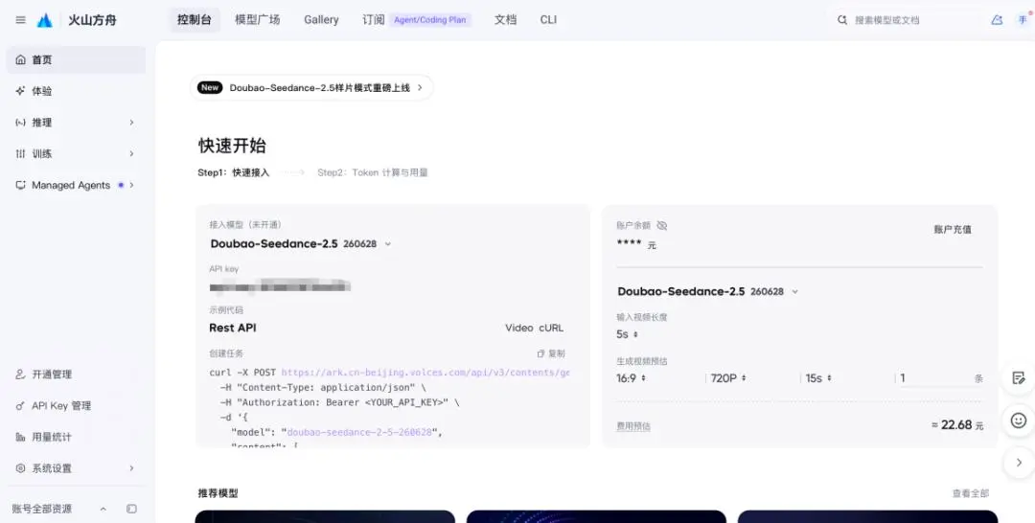Open feedback note floating icon
The height and width of the screenshot is (523, 1035).
pos(1019,378)
